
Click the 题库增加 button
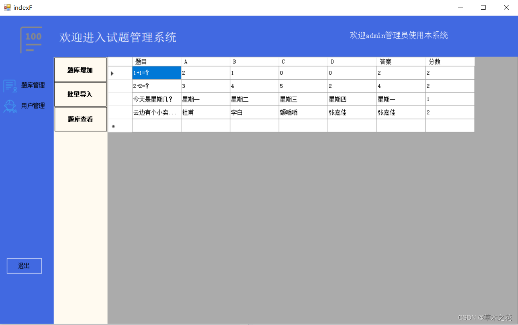pyautogui.click(x=80, y=70)
